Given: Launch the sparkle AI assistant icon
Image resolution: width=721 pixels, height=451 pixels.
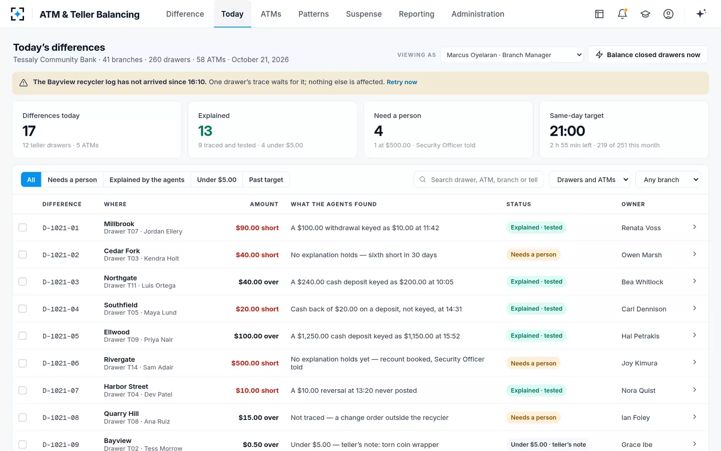Looking at the screenshot, I should click(701, 14).
